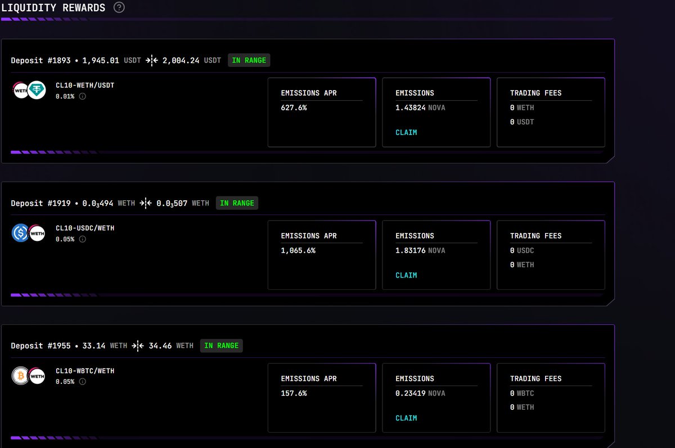
Task: Click the WETH logo in the CL10-USDC/WETH row
Action: coord(37,233)
